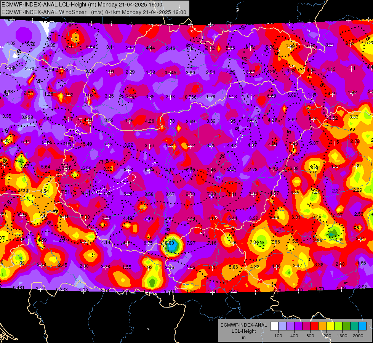This screenshot has width=373, height=343.
Task: Click the wind shear value 4.32
Action: coord(255,267)
